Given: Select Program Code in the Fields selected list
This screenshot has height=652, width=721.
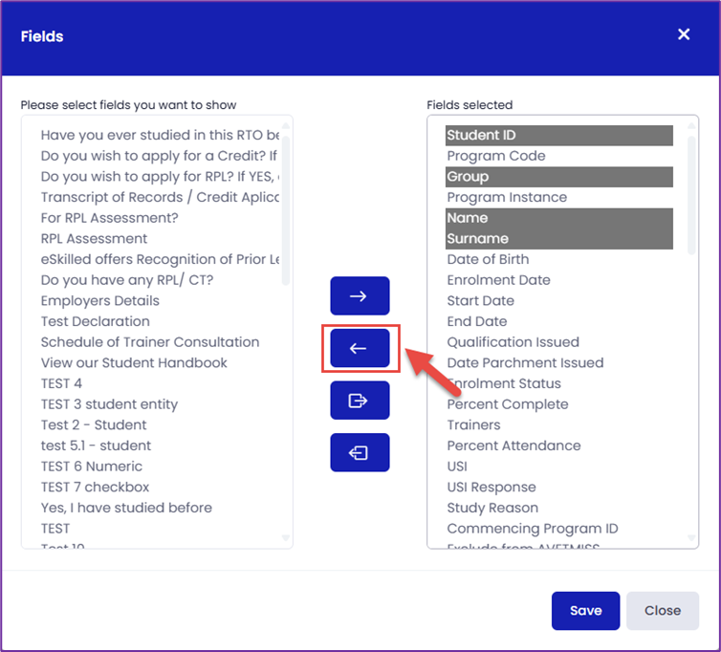Looking at the screenshot, I should [x=558, y=156].
